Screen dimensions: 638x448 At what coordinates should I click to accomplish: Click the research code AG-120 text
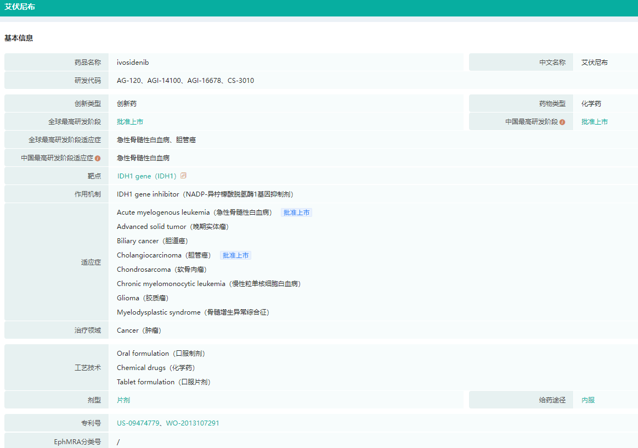coord(128,81)
